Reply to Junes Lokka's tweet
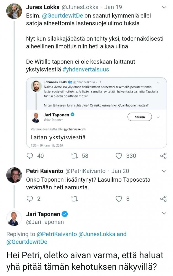Screen dimensions: 173x276 coord(30,156)
